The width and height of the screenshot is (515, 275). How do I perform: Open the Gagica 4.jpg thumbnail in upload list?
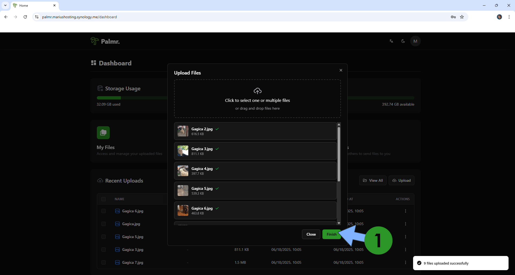click(183, 171)
